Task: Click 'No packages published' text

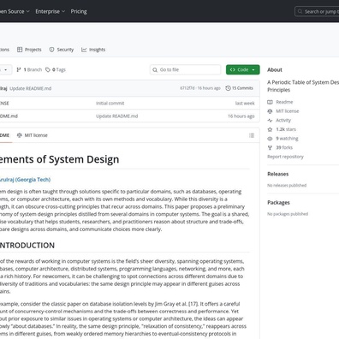Action: (x=288, y=214)
